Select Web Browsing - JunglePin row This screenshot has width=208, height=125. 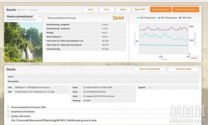86,25
